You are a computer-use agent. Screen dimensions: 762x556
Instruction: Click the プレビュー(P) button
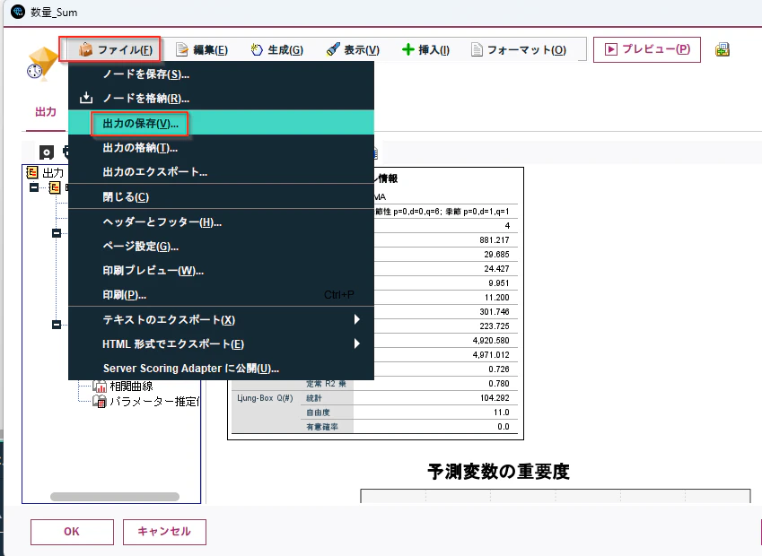click(x=647, y=49)
